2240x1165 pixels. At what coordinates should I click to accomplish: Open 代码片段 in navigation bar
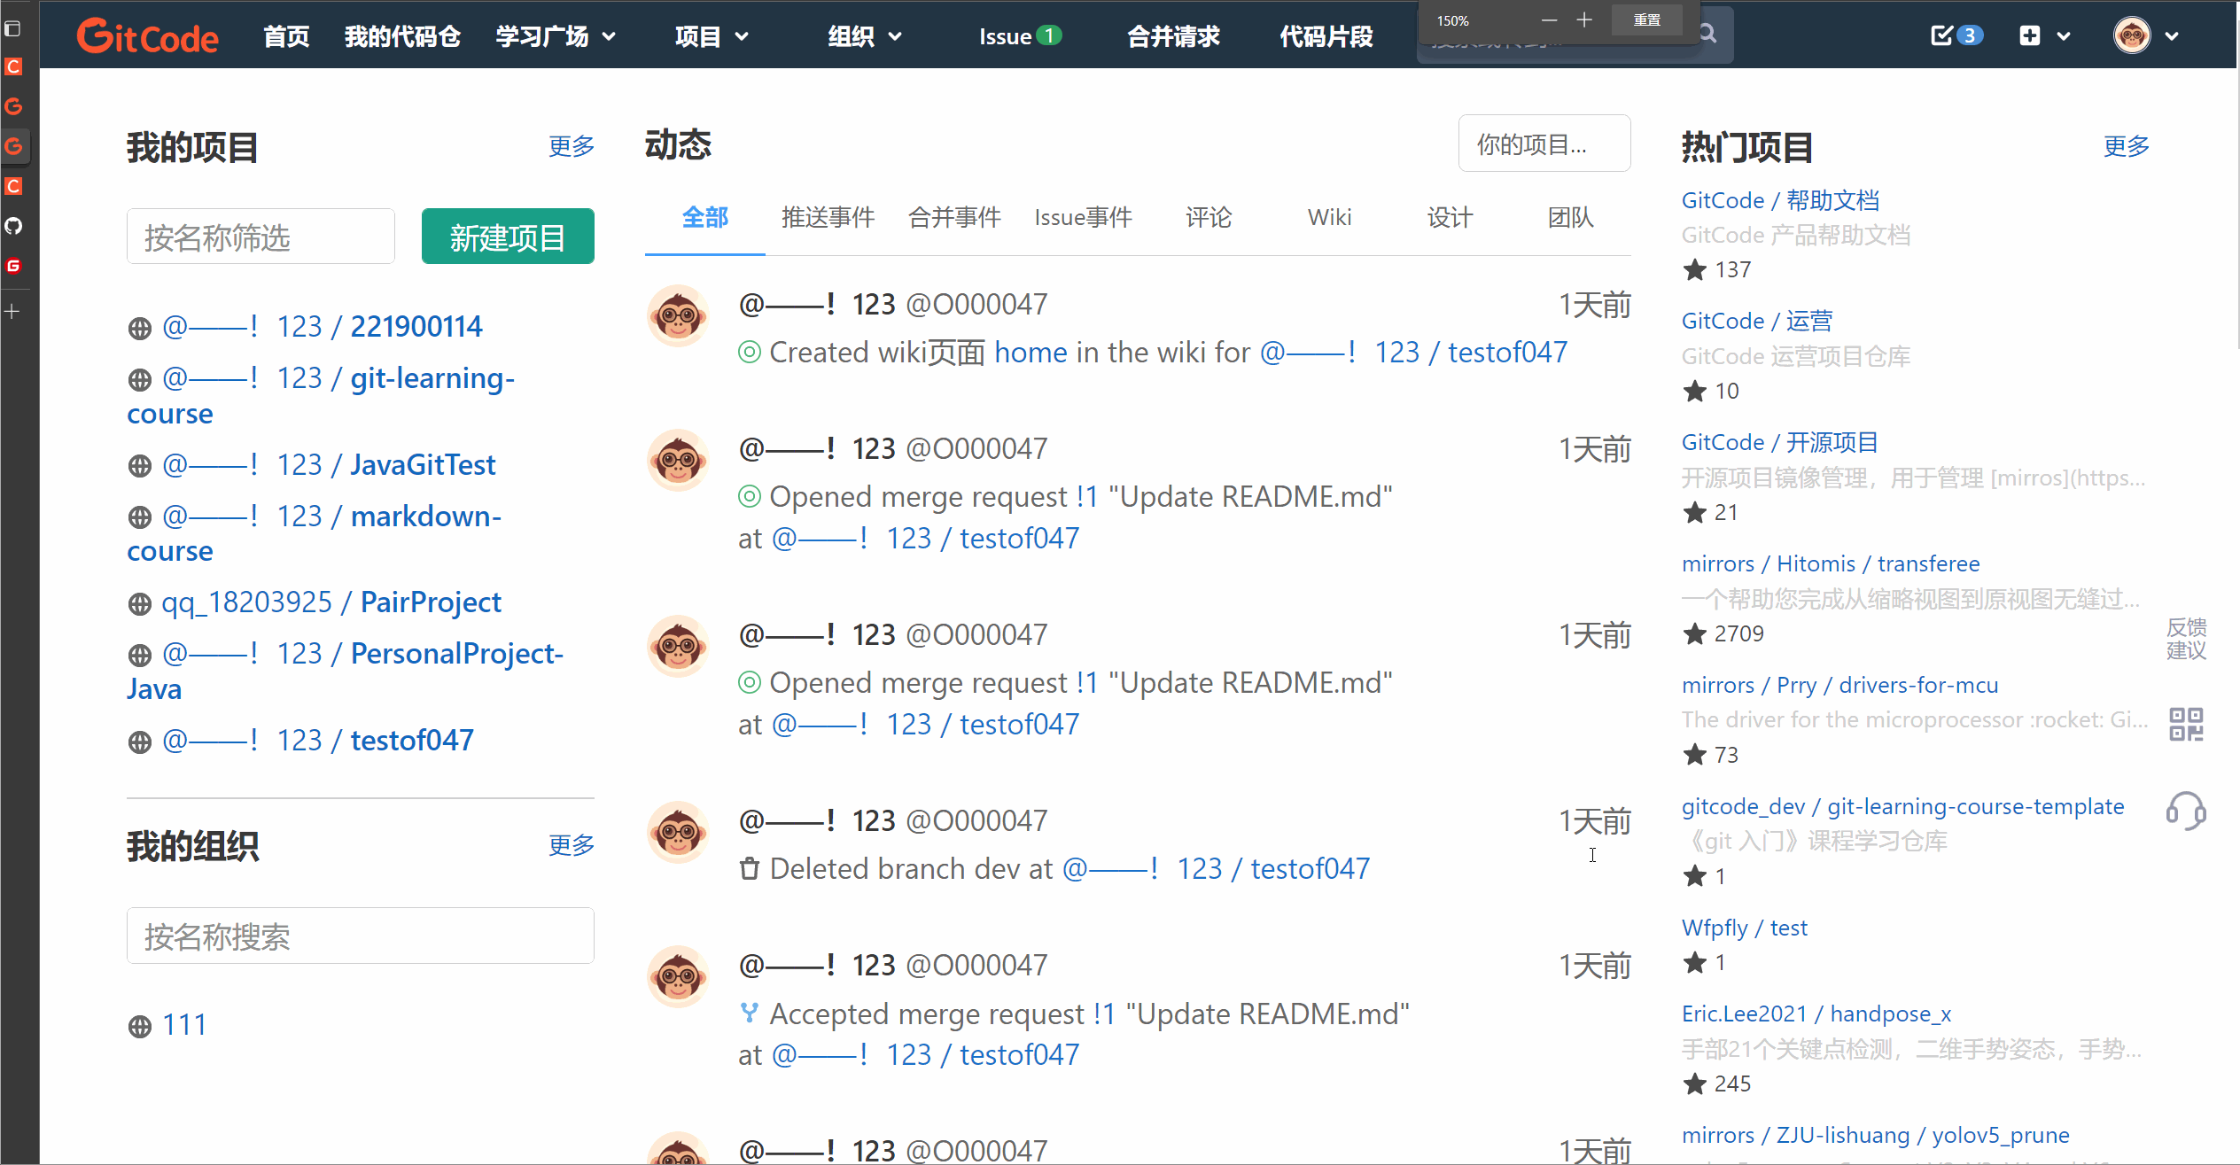coord(1326,36)
